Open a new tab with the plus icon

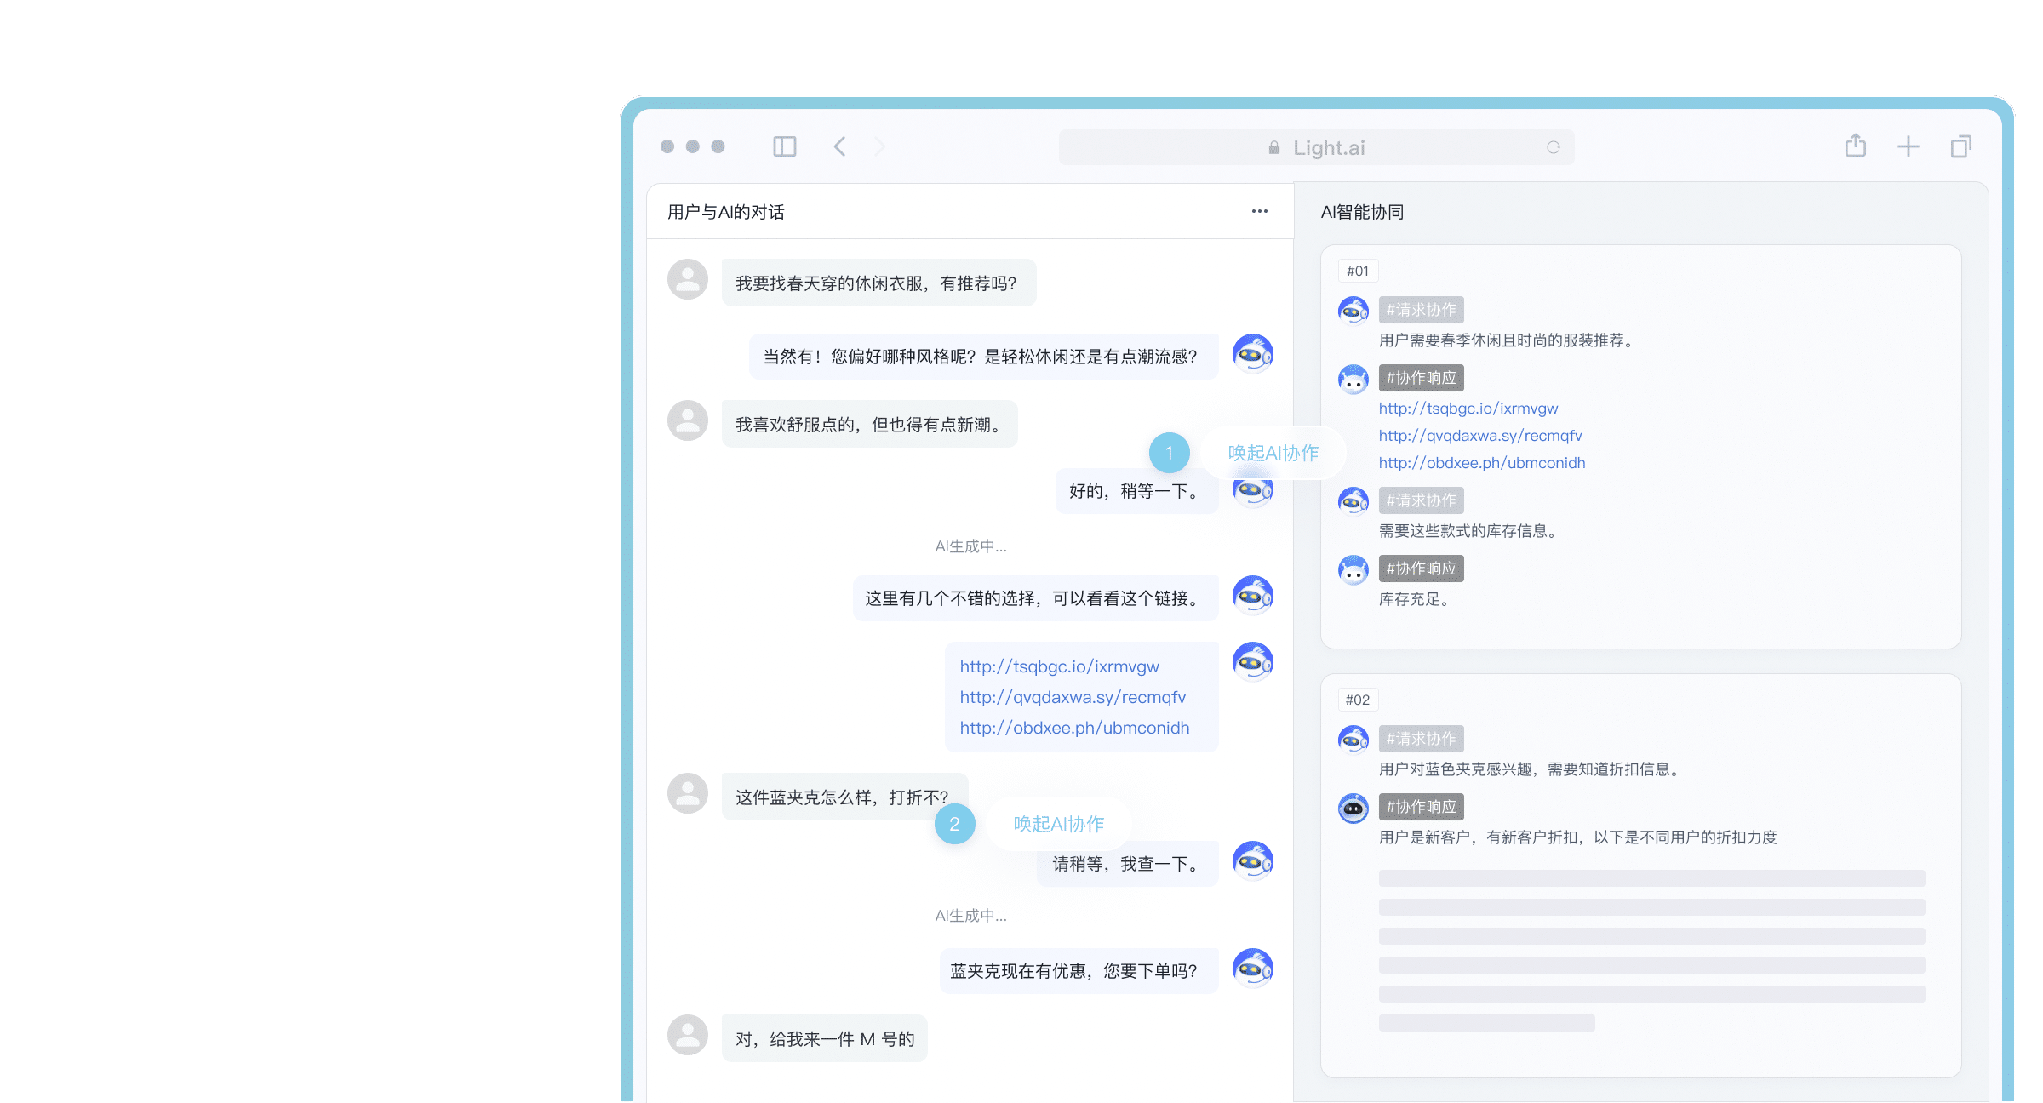coord(1909,147)
